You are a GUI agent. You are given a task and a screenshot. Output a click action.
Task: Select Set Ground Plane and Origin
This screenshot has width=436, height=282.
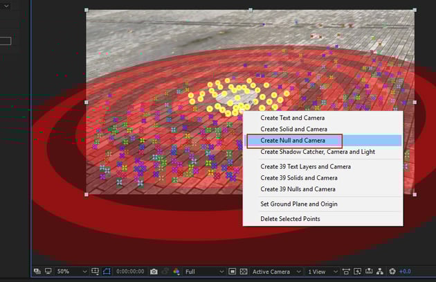[323, 204]
